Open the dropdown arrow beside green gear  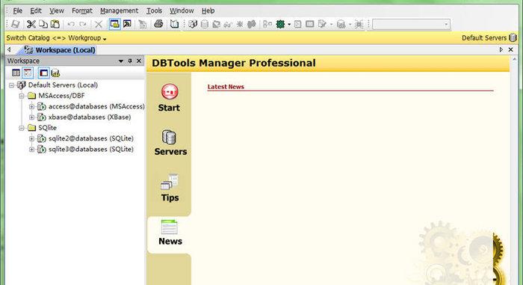[x=289, y=25]
